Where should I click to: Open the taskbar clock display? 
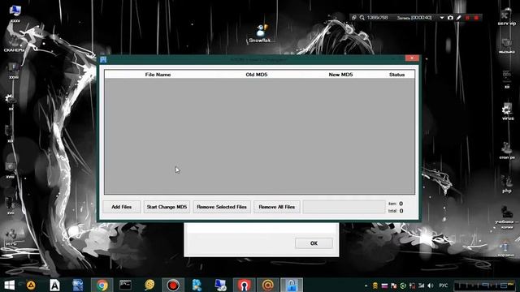click(x=484, y=286)
